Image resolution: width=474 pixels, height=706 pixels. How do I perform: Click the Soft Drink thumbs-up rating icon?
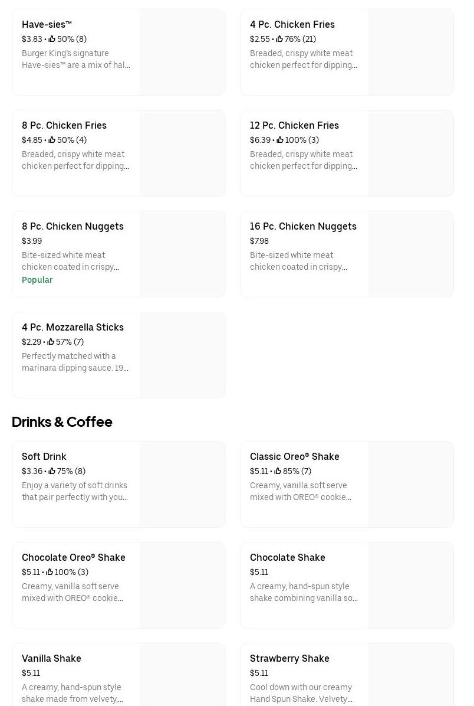(x=52, y=471)
